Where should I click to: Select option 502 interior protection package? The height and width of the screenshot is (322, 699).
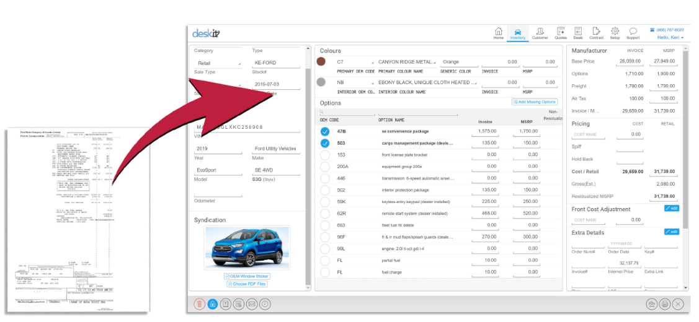click(325, 190)
